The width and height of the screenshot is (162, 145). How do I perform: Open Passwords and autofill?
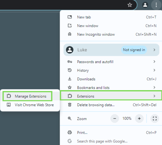click(111, 62)
